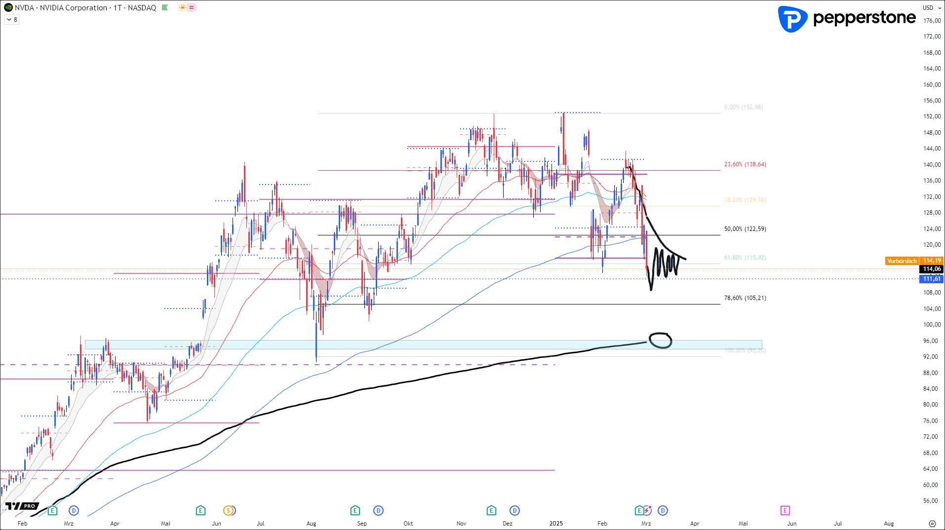Open the earnings E marker before Jun 2024
This screenshot has width=945, height=530.
tap(200, 510)
